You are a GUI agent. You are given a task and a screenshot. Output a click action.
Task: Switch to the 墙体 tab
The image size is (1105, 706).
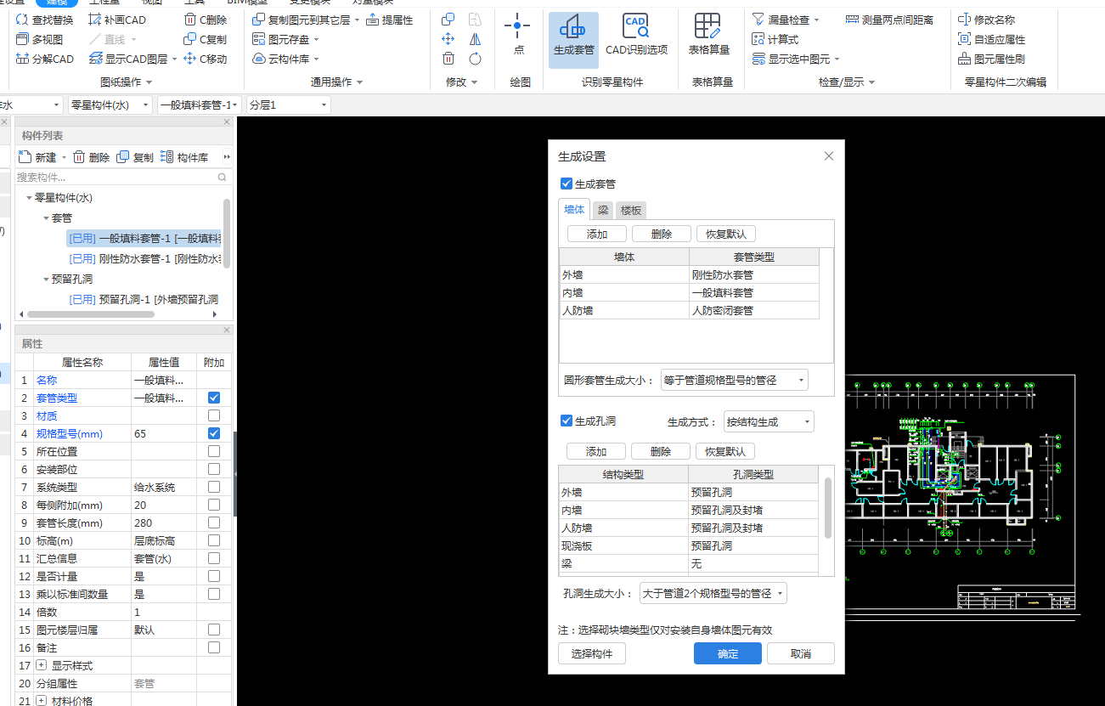pos(574,210)
